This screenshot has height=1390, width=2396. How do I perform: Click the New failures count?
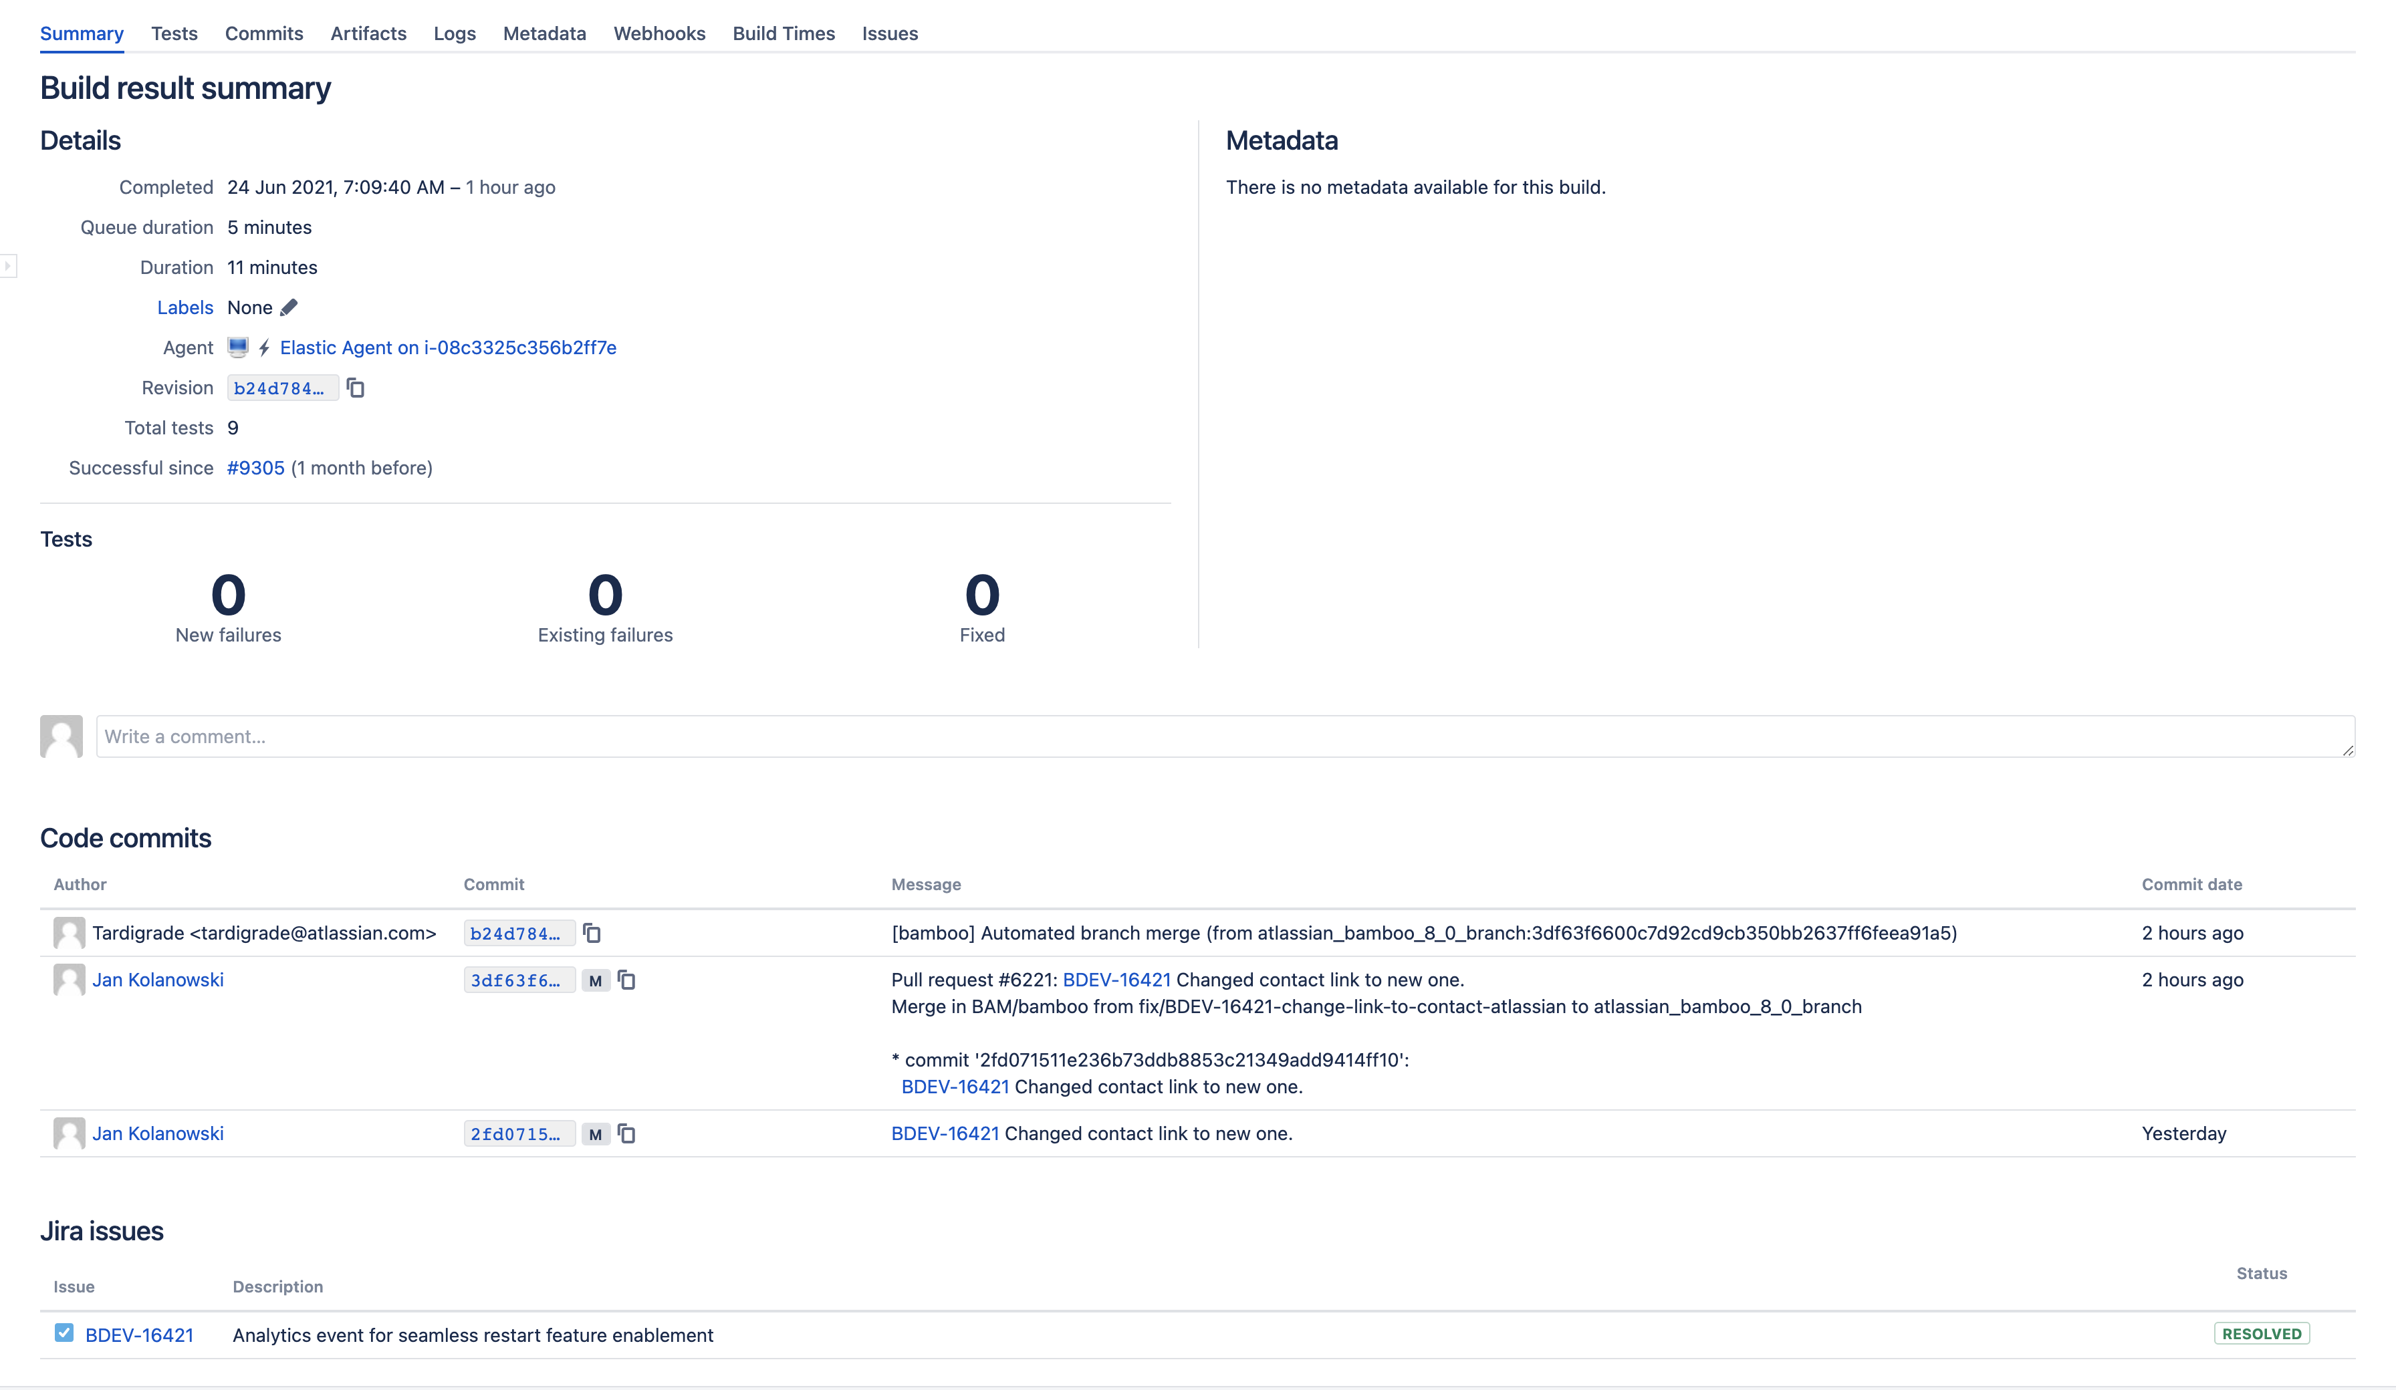[x=228, y=594]
